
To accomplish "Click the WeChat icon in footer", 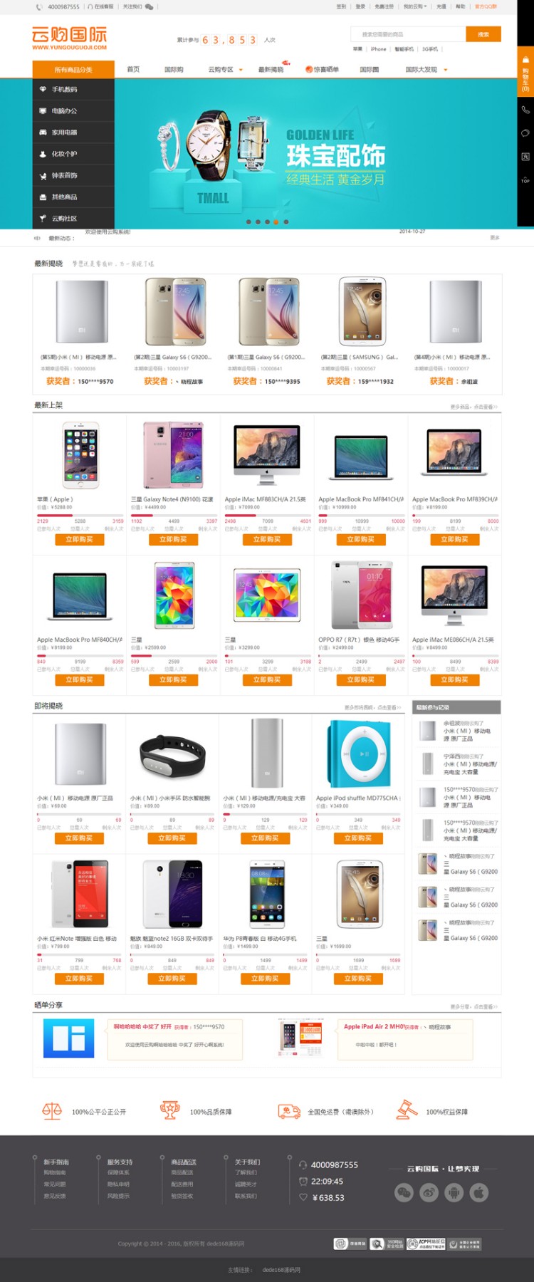I will click(x=404, y=1192).
